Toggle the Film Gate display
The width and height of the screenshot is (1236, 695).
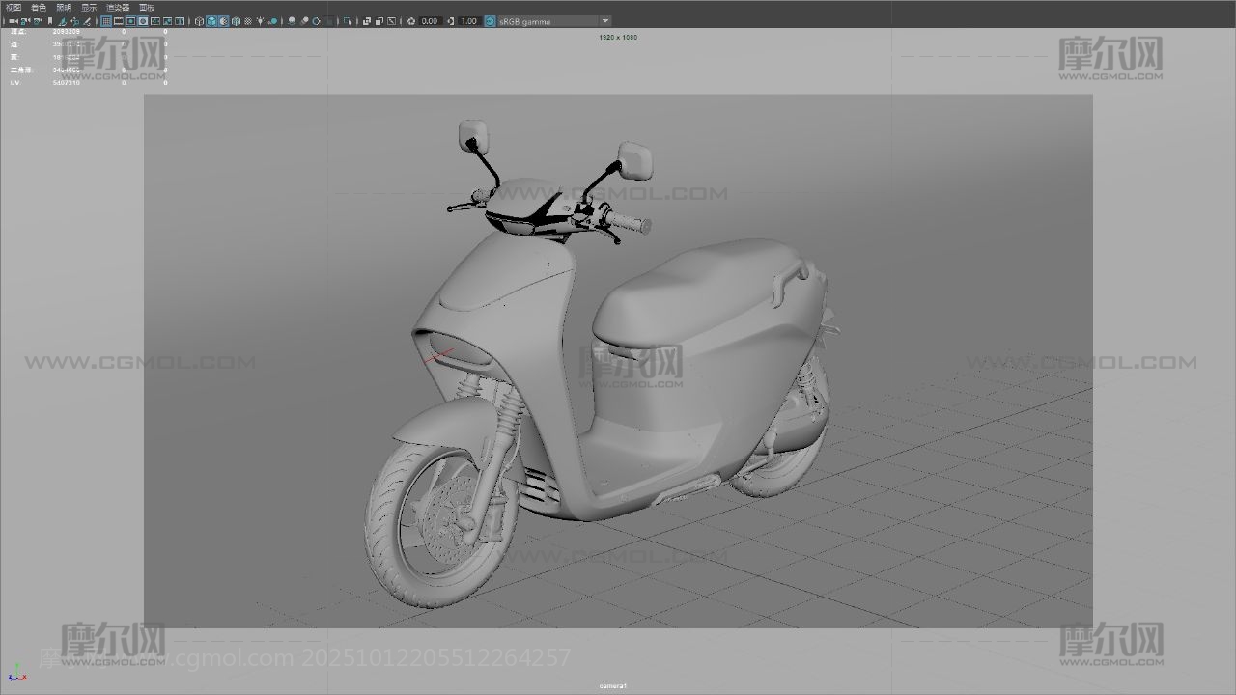119,21
